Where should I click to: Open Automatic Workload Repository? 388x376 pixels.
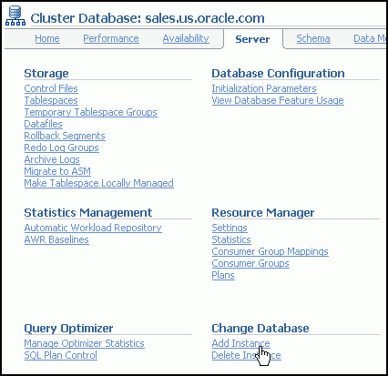coord(93,228)
